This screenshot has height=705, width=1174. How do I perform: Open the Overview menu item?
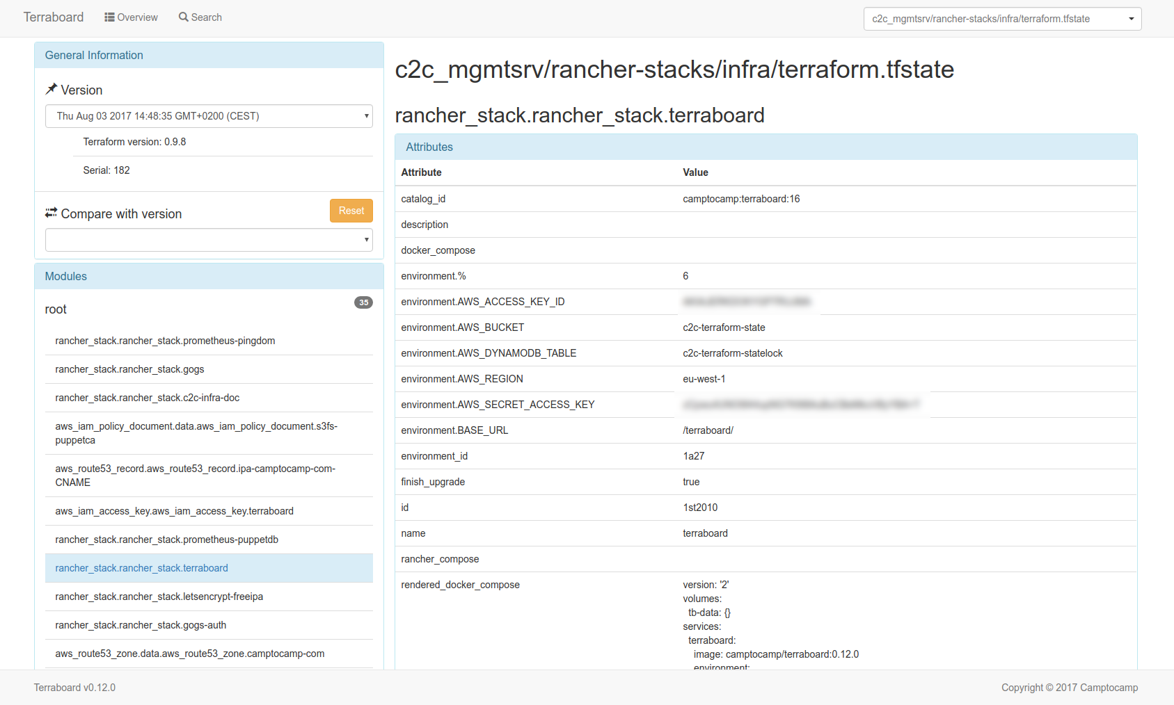pyautogui.click(x=131, y=17)
